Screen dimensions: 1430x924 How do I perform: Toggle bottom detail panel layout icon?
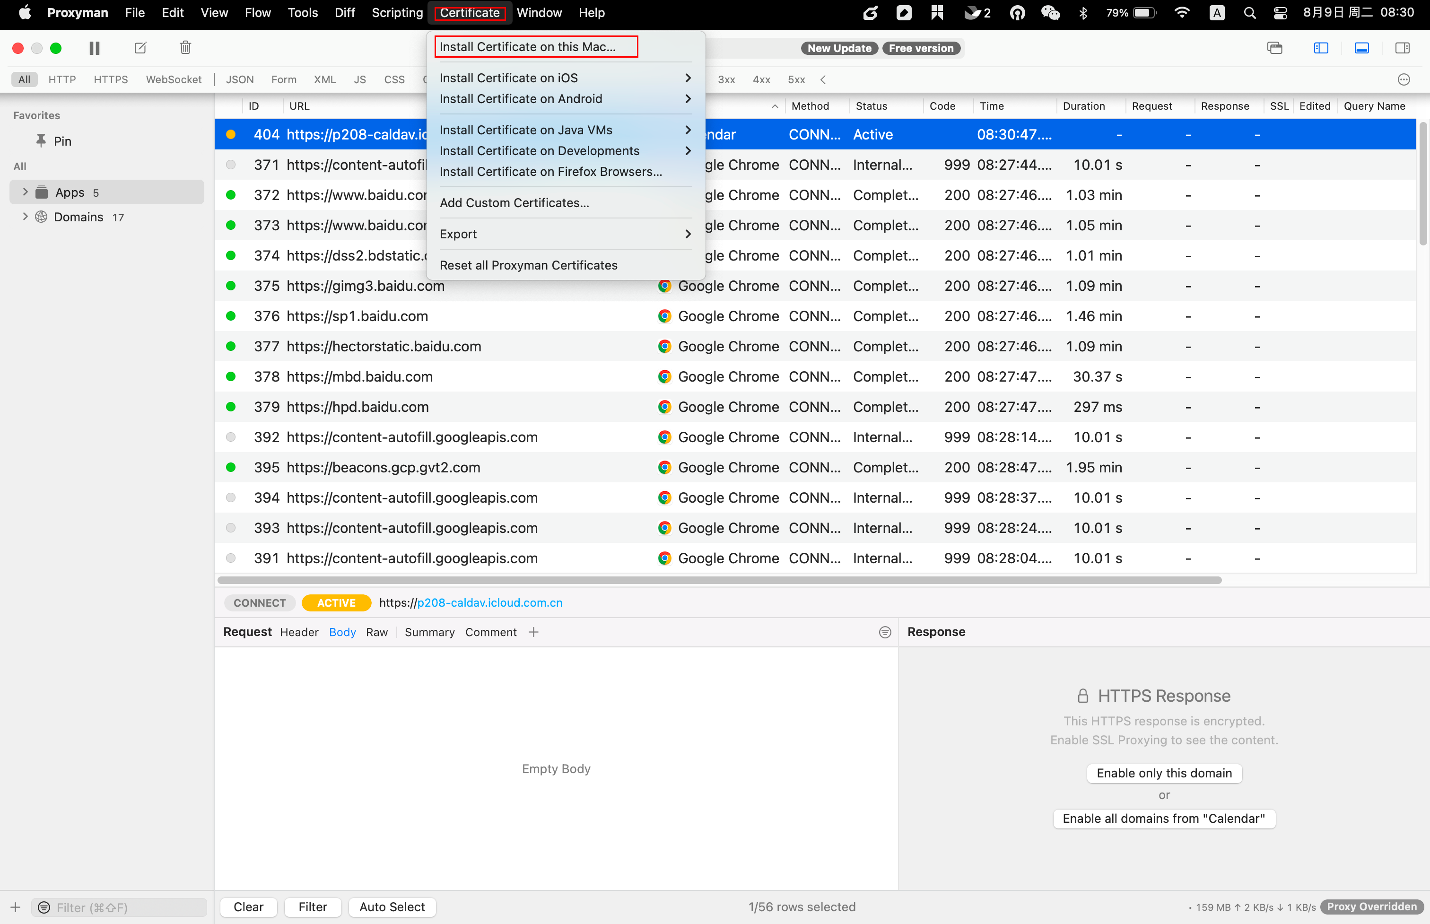[x=1361, y=48]
